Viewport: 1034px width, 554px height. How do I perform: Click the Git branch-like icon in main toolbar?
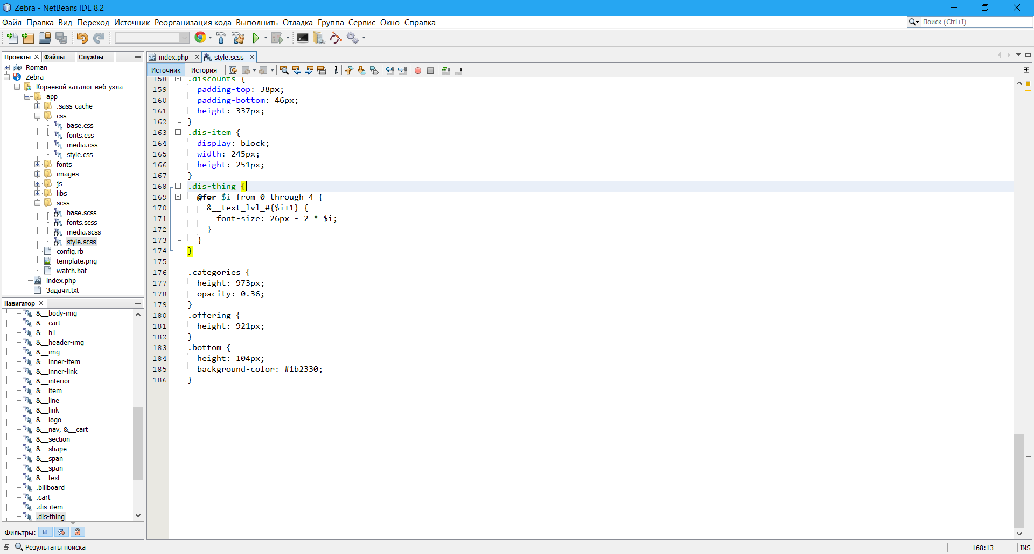pyautogui.click(x=336, y=38)
